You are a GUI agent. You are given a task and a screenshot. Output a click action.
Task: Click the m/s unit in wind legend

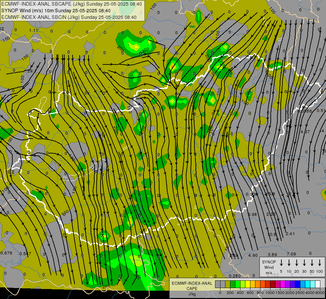coord(269,273)
